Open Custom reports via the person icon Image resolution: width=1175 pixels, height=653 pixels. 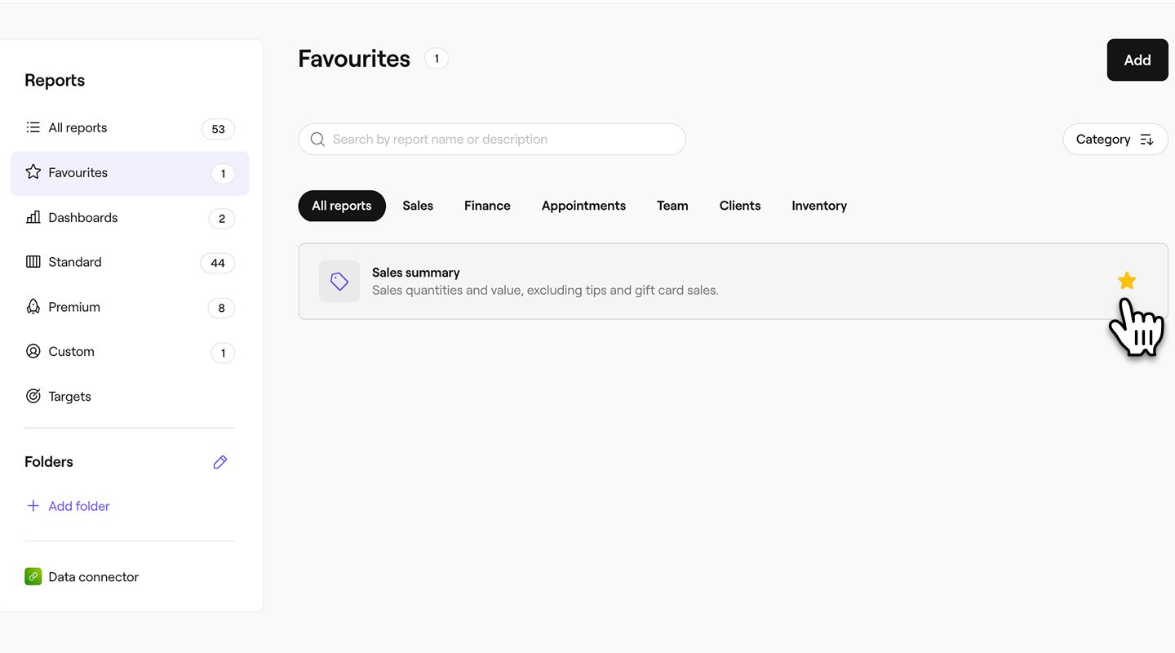33,351
